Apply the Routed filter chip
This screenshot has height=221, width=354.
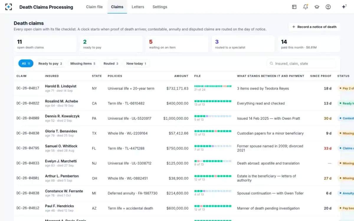[111, 63]
